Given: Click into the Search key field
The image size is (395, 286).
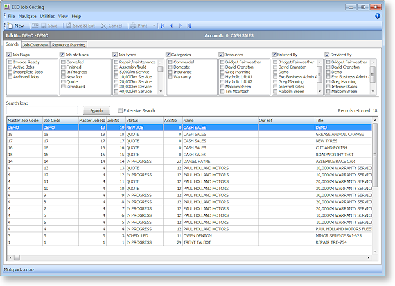Looking at the screenshot, I should [x=43, y=110].
